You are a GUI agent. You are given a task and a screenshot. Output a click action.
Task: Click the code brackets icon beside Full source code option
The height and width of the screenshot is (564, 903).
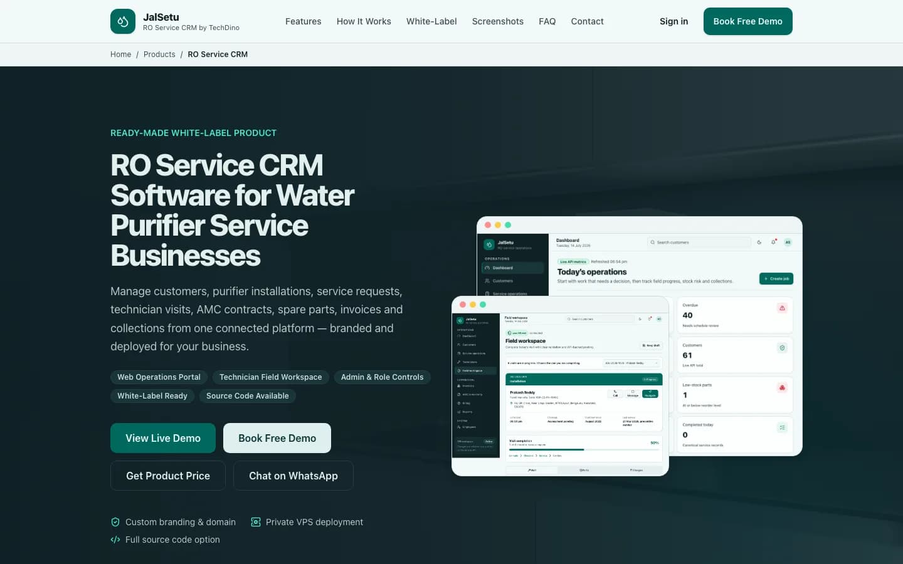115,540
